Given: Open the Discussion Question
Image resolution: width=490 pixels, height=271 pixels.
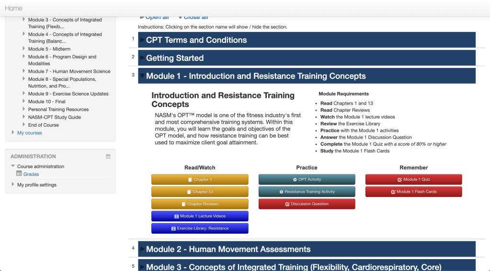Looking at the screenshot, I should (x=307, y=204).
